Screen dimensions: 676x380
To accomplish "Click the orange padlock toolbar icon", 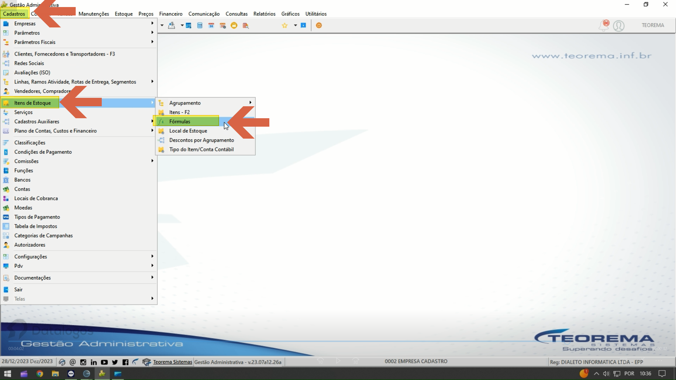I will (234, 25).
